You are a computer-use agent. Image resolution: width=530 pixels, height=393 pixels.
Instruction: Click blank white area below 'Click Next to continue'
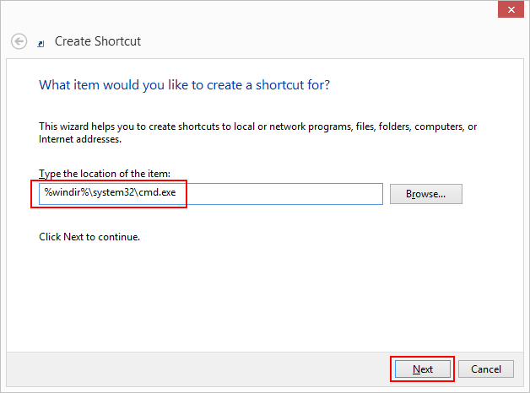[x=253, y=295]
